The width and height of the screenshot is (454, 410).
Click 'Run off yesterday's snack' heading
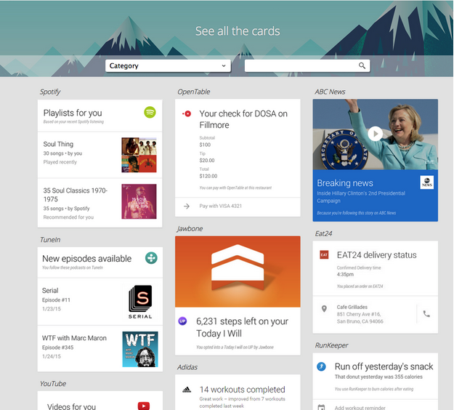pos(384,366)
